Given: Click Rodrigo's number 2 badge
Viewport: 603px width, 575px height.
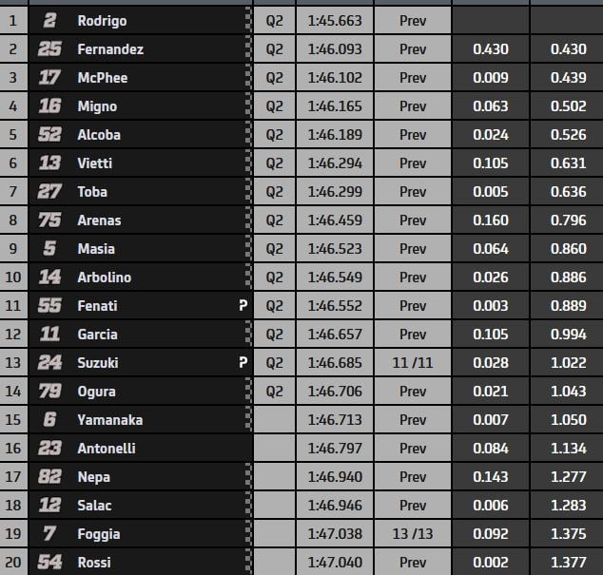Looking at the screenshot, I should [x=50, y=21].
